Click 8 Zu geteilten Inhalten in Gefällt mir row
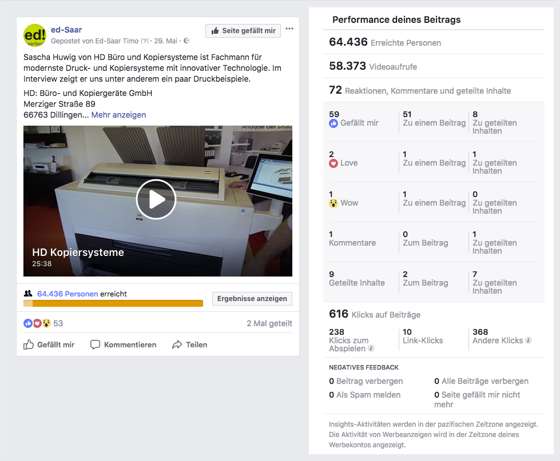The image size is (560, 461). tap(495, 123)
